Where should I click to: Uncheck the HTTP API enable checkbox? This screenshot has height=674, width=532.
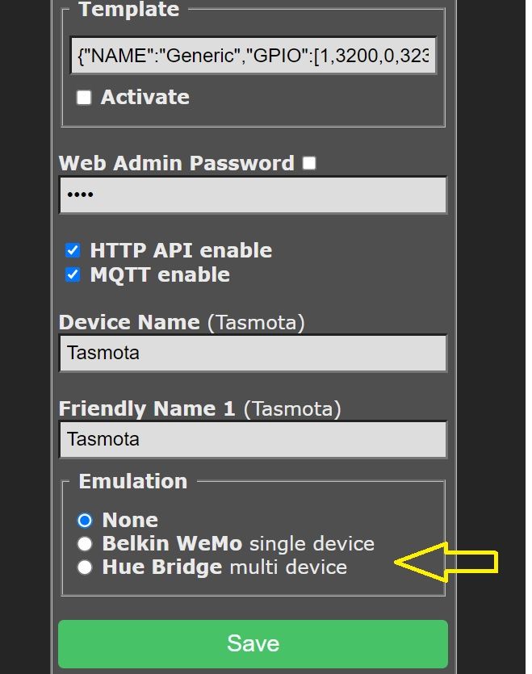[x=73, y=250]
